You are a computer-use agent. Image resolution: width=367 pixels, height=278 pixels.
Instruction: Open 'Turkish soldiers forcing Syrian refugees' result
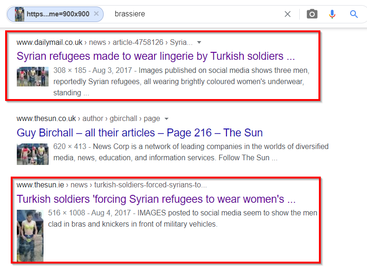click(x=156, y=199)
